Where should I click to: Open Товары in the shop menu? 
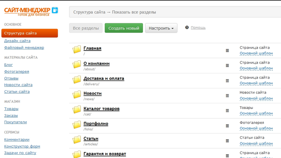11,109
